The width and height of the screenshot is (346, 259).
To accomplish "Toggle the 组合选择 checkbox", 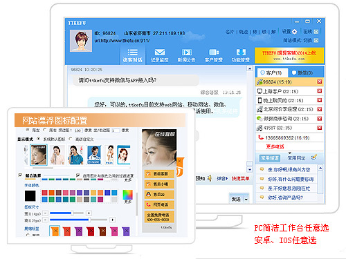I will tap(20, 175).
